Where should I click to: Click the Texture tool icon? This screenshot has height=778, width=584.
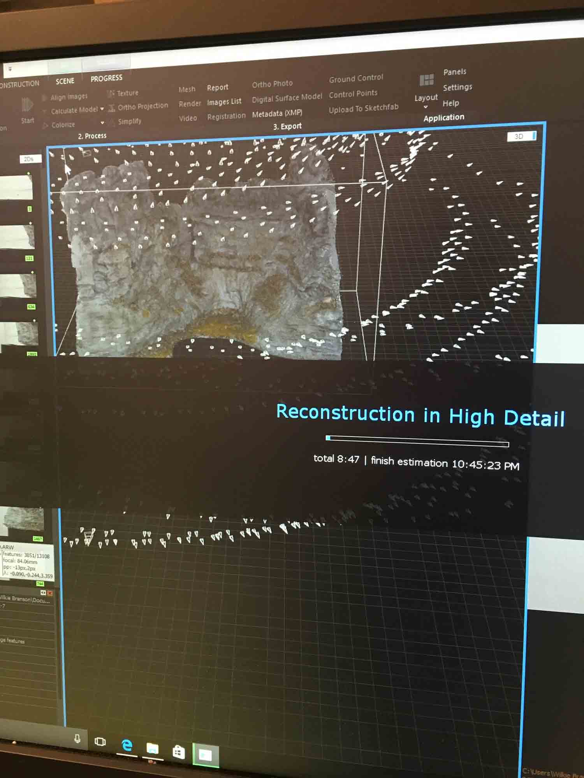coord(111,93)
